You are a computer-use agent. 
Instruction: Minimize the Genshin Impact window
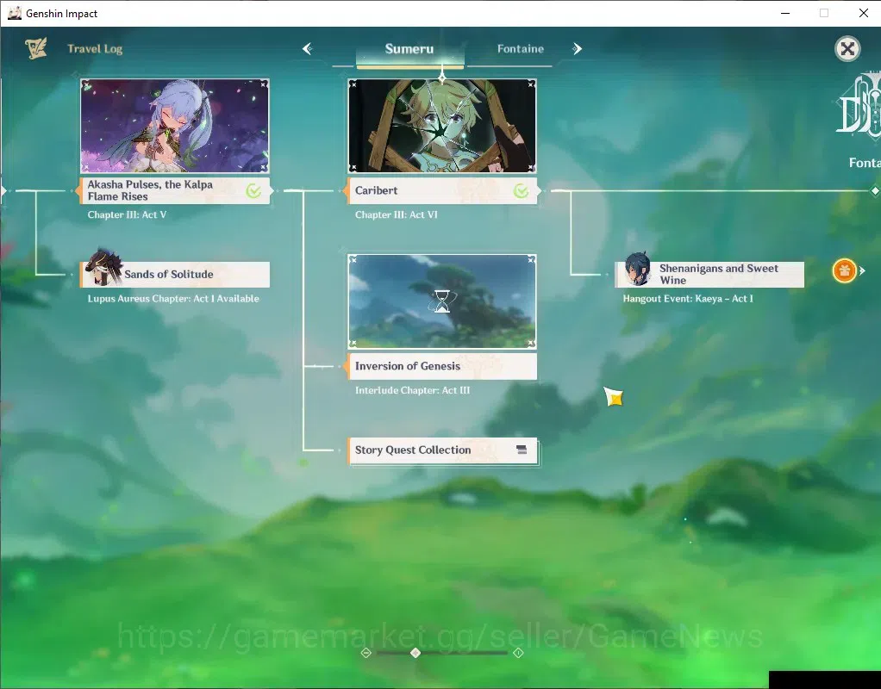click(785, 13)
